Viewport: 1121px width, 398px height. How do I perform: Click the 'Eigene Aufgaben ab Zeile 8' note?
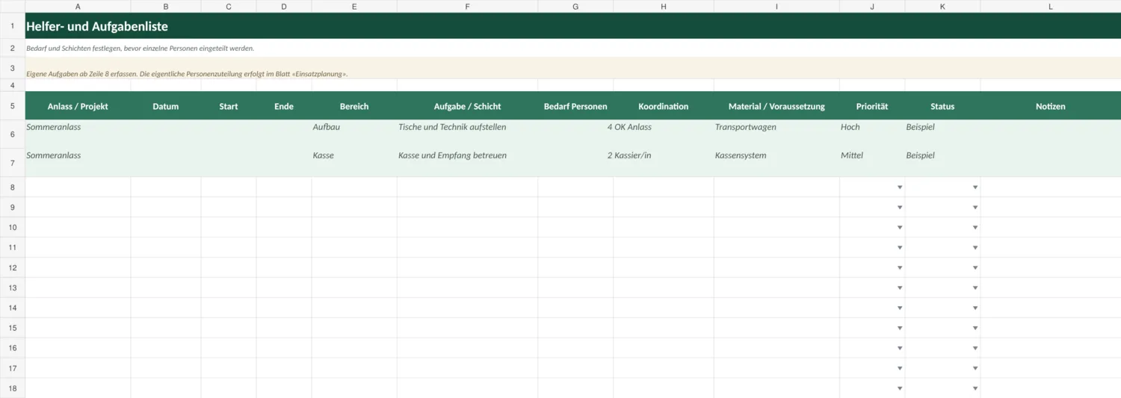click(x=187, y=74)
